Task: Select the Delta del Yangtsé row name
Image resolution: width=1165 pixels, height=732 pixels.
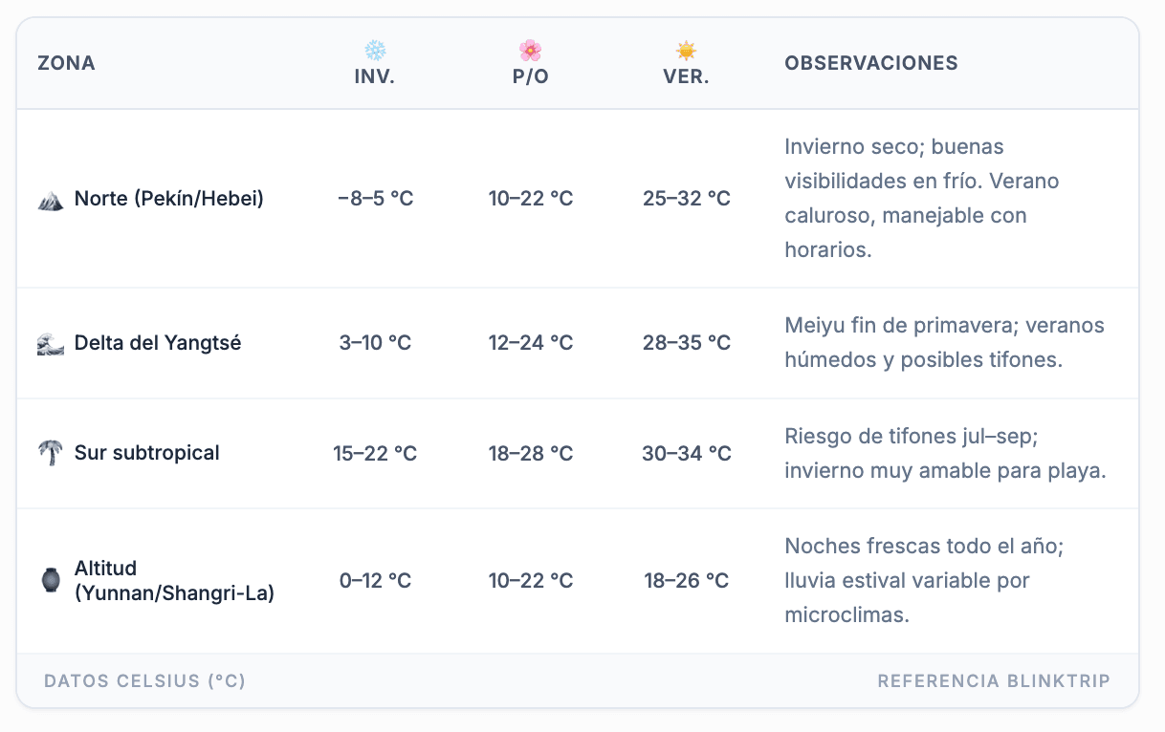Action: pyautogui.click(x=158, y=343)
